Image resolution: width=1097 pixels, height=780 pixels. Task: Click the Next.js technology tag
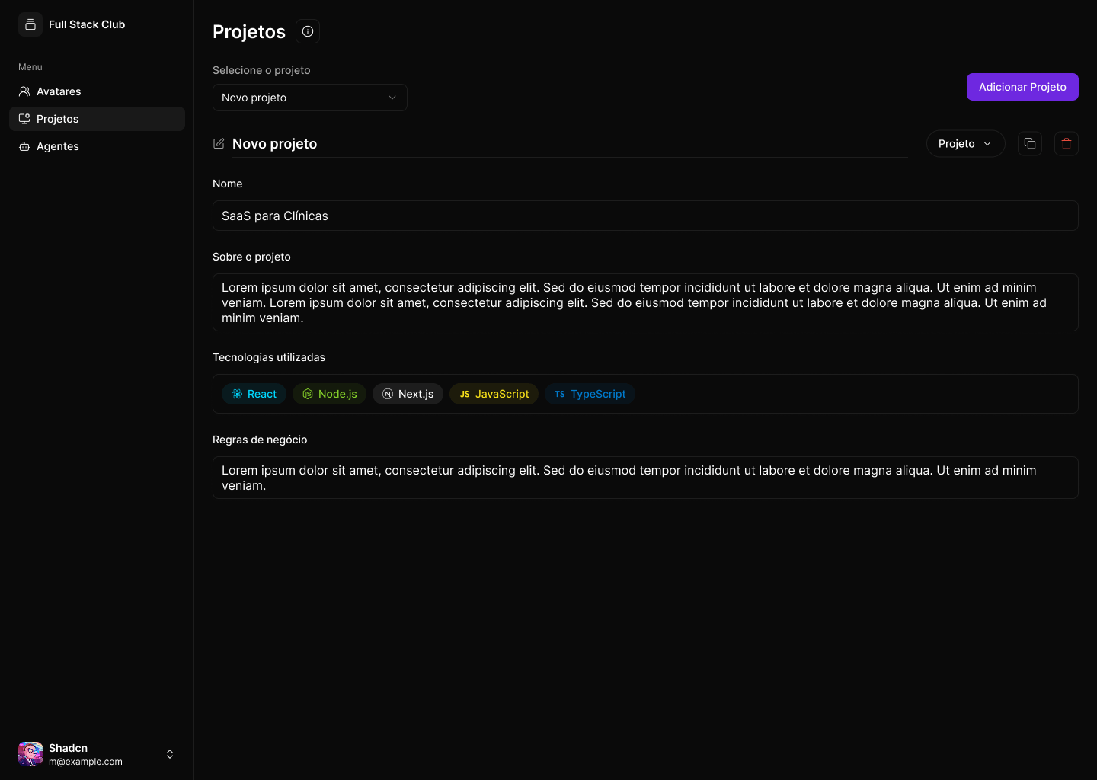click(x=408, y=394)
